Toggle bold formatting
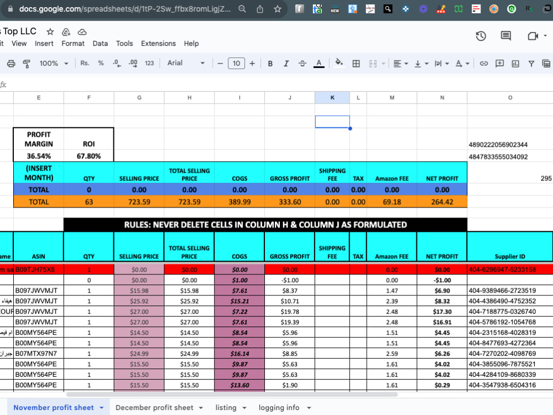This screenshot has width=553, height=415. [270, 64]
